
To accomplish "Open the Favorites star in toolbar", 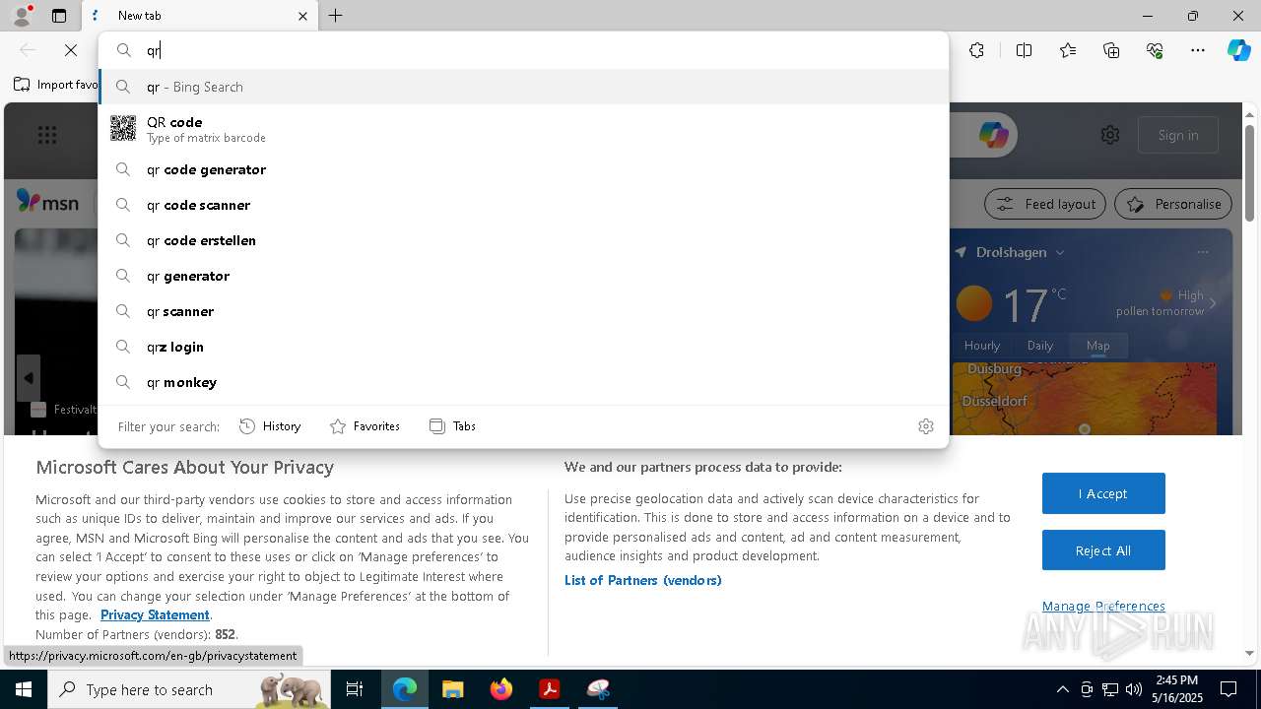I will (x=1068, y=50).
